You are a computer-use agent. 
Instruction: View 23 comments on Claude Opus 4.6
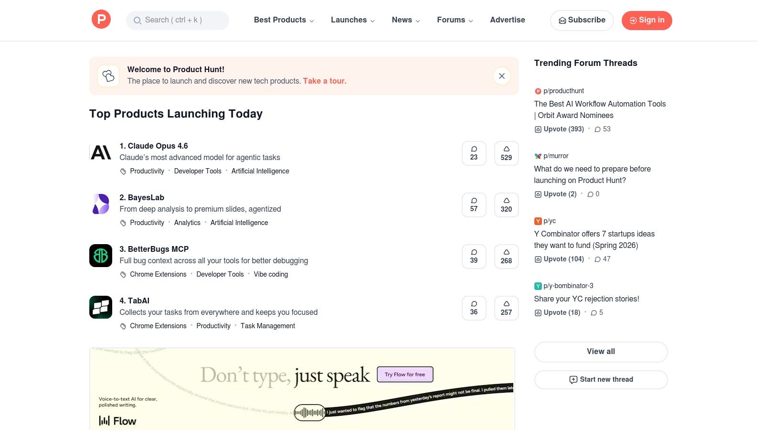point(474,153)
